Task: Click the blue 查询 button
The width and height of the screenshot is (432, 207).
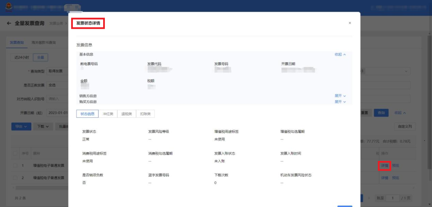Action: click(x=381, y=113)
